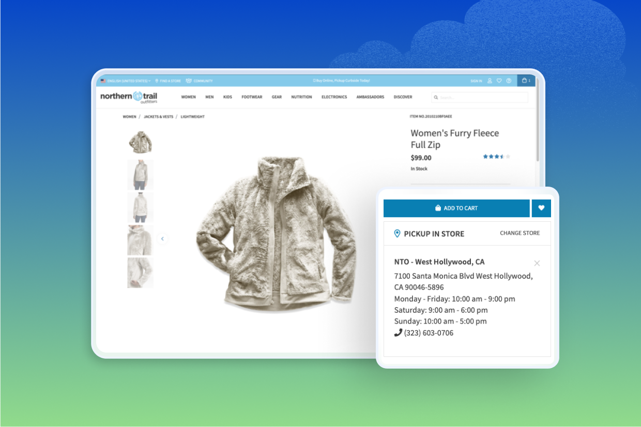Open the Women navigation menu
641x427 pixels.
coord(188,97)
